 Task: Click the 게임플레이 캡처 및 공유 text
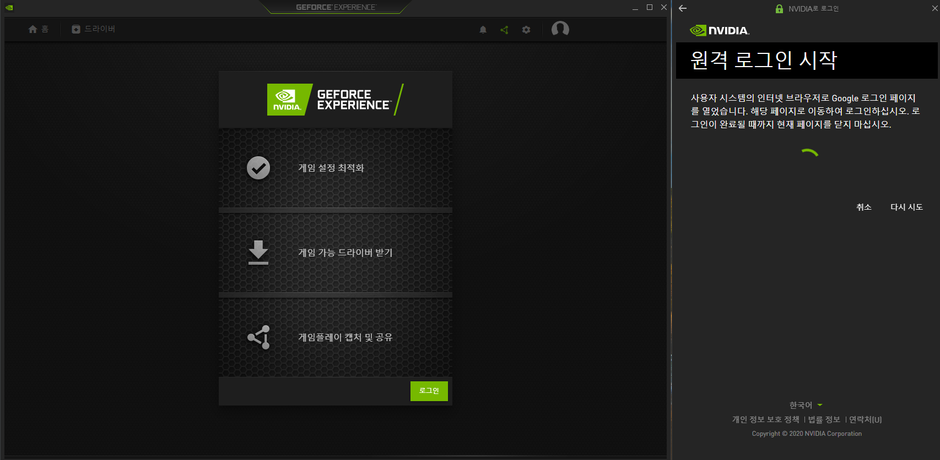345,337
